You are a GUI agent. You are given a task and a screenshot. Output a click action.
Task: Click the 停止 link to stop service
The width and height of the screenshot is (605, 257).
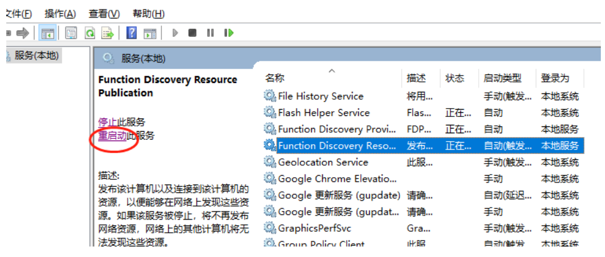[x=107, y=122]
